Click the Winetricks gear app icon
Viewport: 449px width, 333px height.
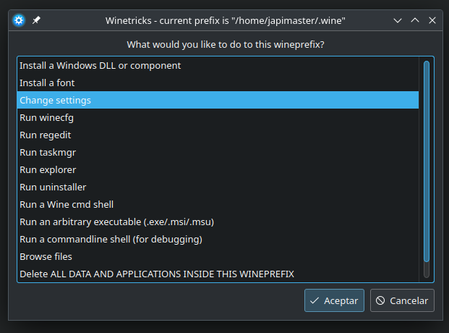tap(19, 20)
